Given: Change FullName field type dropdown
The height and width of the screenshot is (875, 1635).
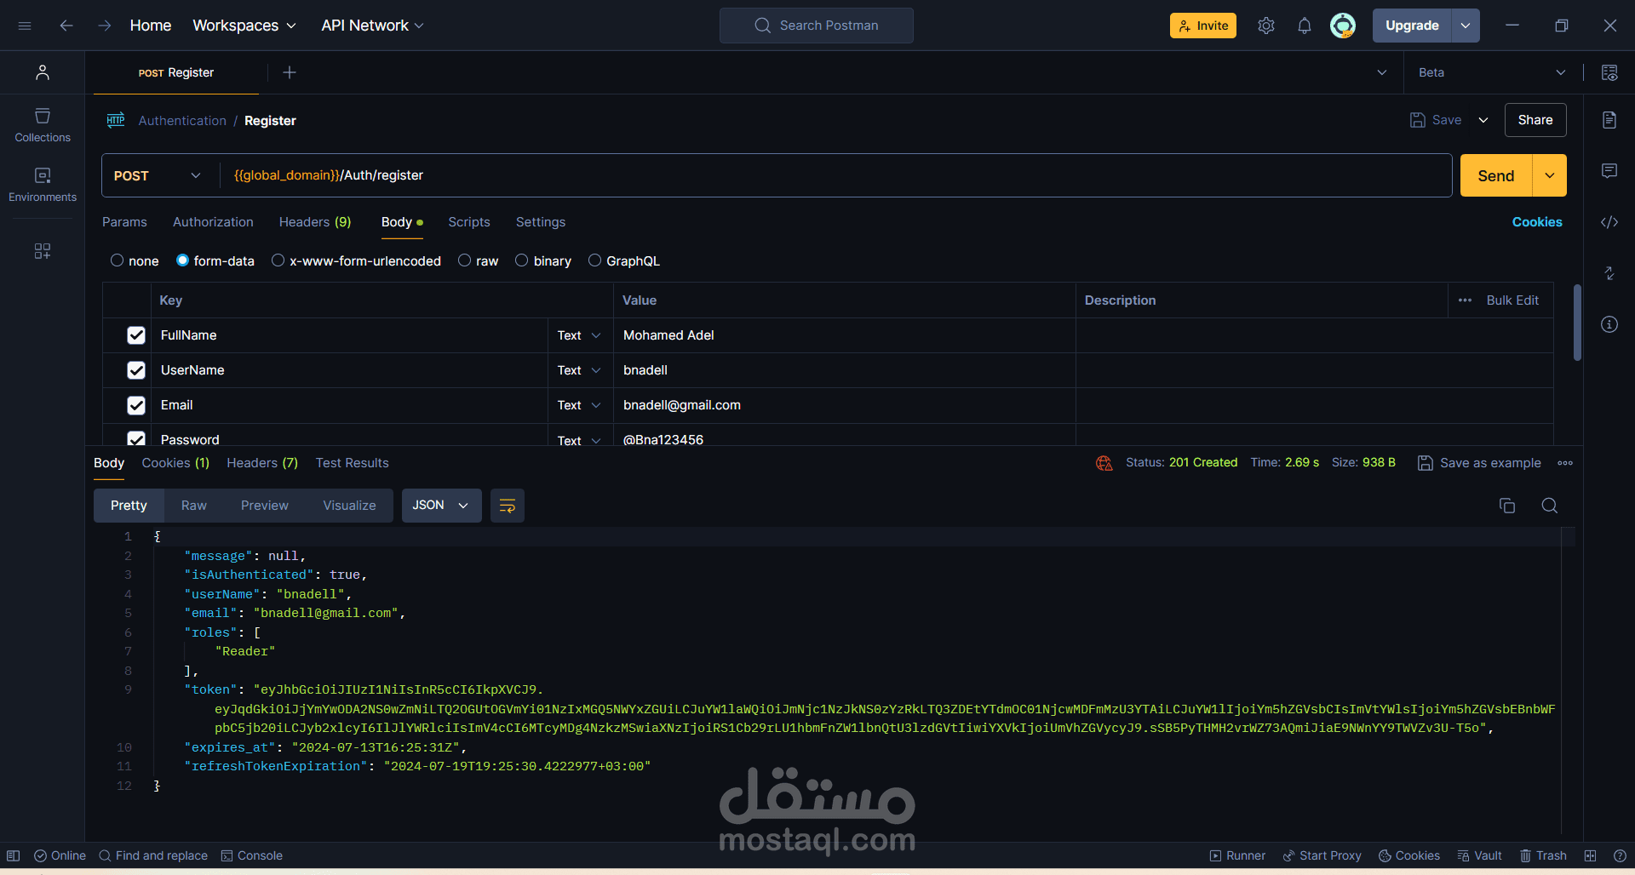Looking at the screenshot, I should click(x=579, y=335).
